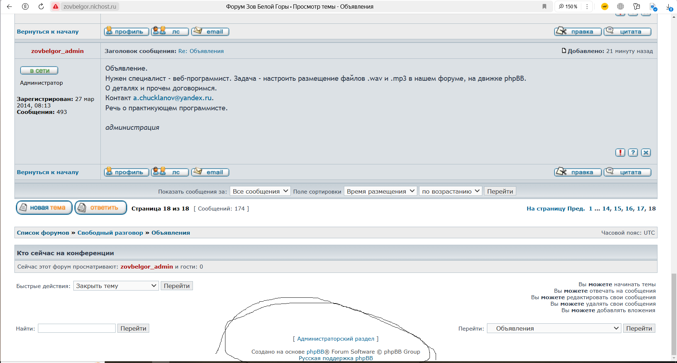Image resolution: width=677 pixels, height=363 pixels.
Task: Open the 'по возрастанию' order dropdown
Action: click(450, 191)
